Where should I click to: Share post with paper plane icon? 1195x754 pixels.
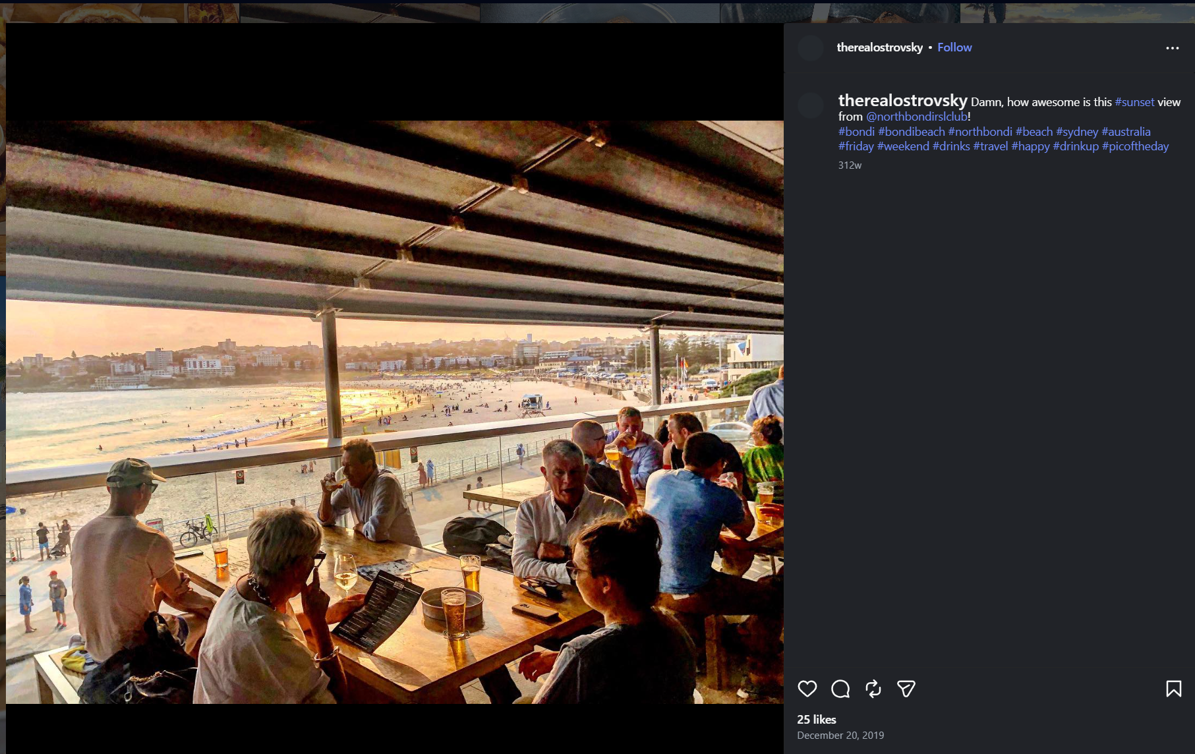pos(906,689)
